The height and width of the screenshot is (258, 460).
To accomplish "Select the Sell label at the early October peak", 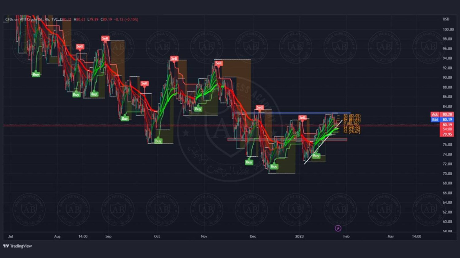I will (x=174, y=58).
